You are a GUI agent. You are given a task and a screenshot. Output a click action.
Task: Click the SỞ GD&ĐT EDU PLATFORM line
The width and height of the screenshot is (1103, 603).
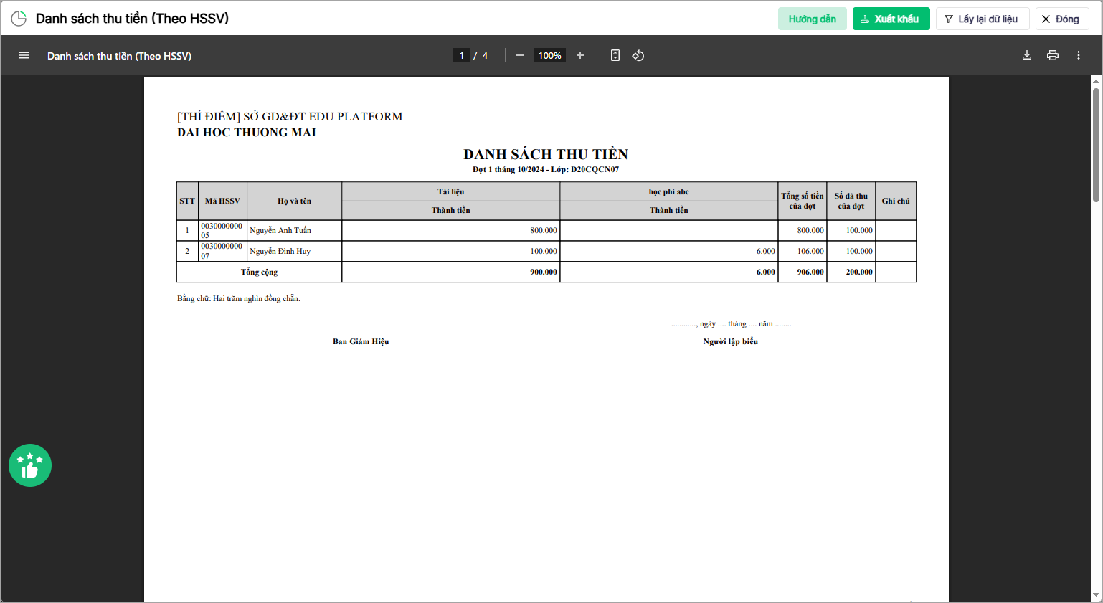tap(290, 116)
